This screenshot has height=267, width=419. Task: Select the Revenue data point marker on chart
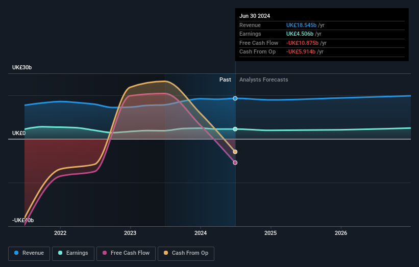(x=235, y=98)
